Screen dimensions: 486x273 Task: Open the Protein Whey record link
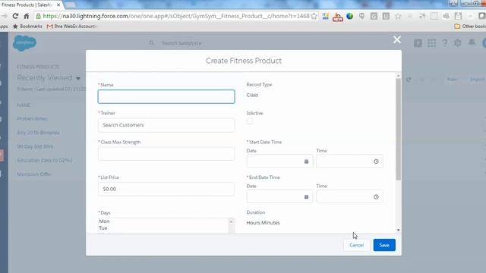tap(32, 118)
